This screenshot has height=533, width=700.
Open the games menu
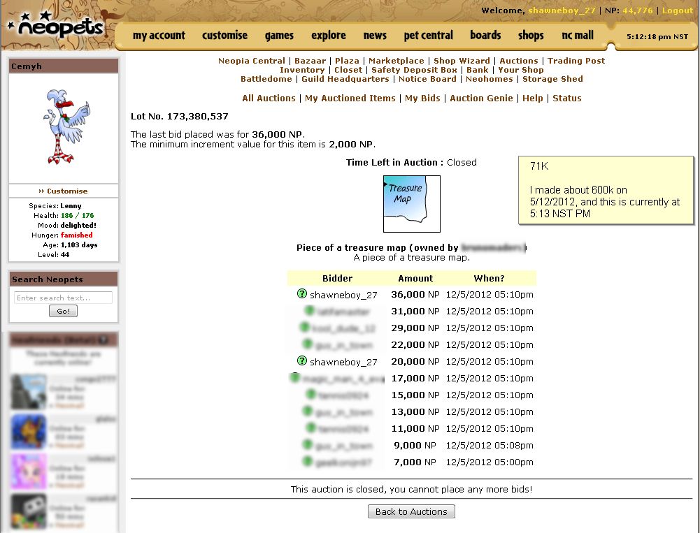279,35
